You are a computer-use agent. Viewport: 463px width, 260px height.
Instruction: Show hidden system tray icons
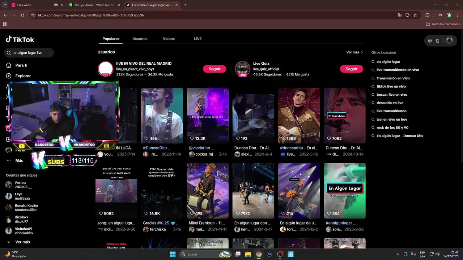[398, 254]
